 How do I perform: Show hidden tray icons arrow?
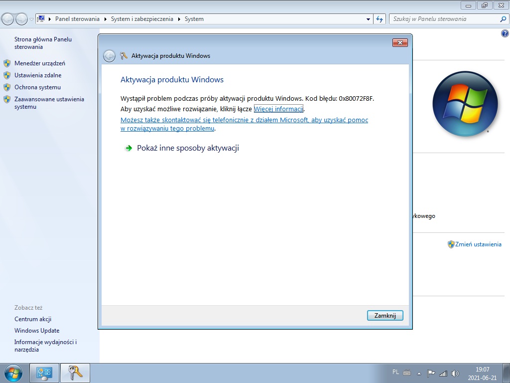coord(419,373)
